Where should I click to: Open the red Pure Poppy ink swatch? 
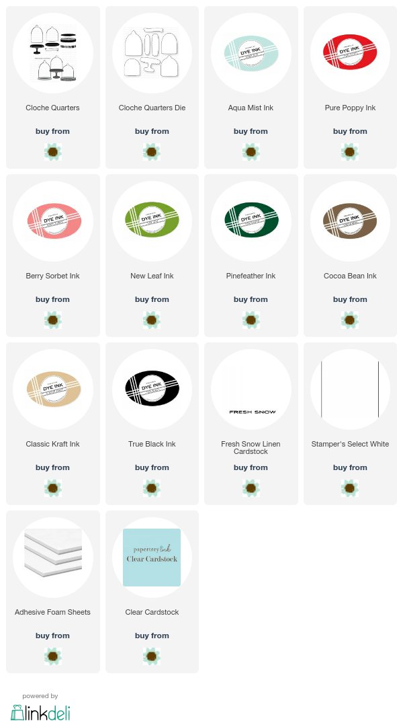(x=350, y=53)
